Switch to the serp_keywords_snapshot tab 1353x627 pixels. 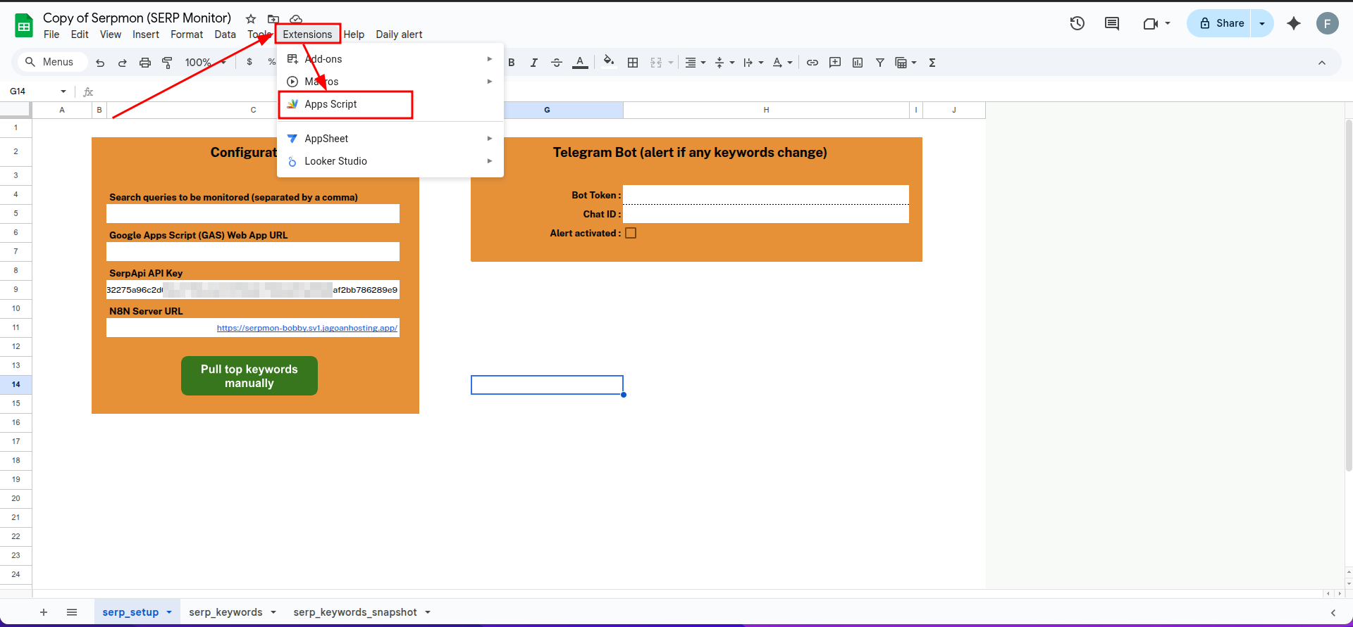point(354,612)
